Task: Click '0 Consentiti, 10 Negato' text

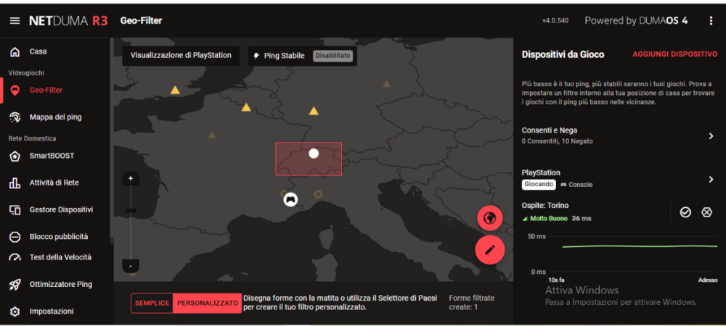Action: tap(557, 141)
